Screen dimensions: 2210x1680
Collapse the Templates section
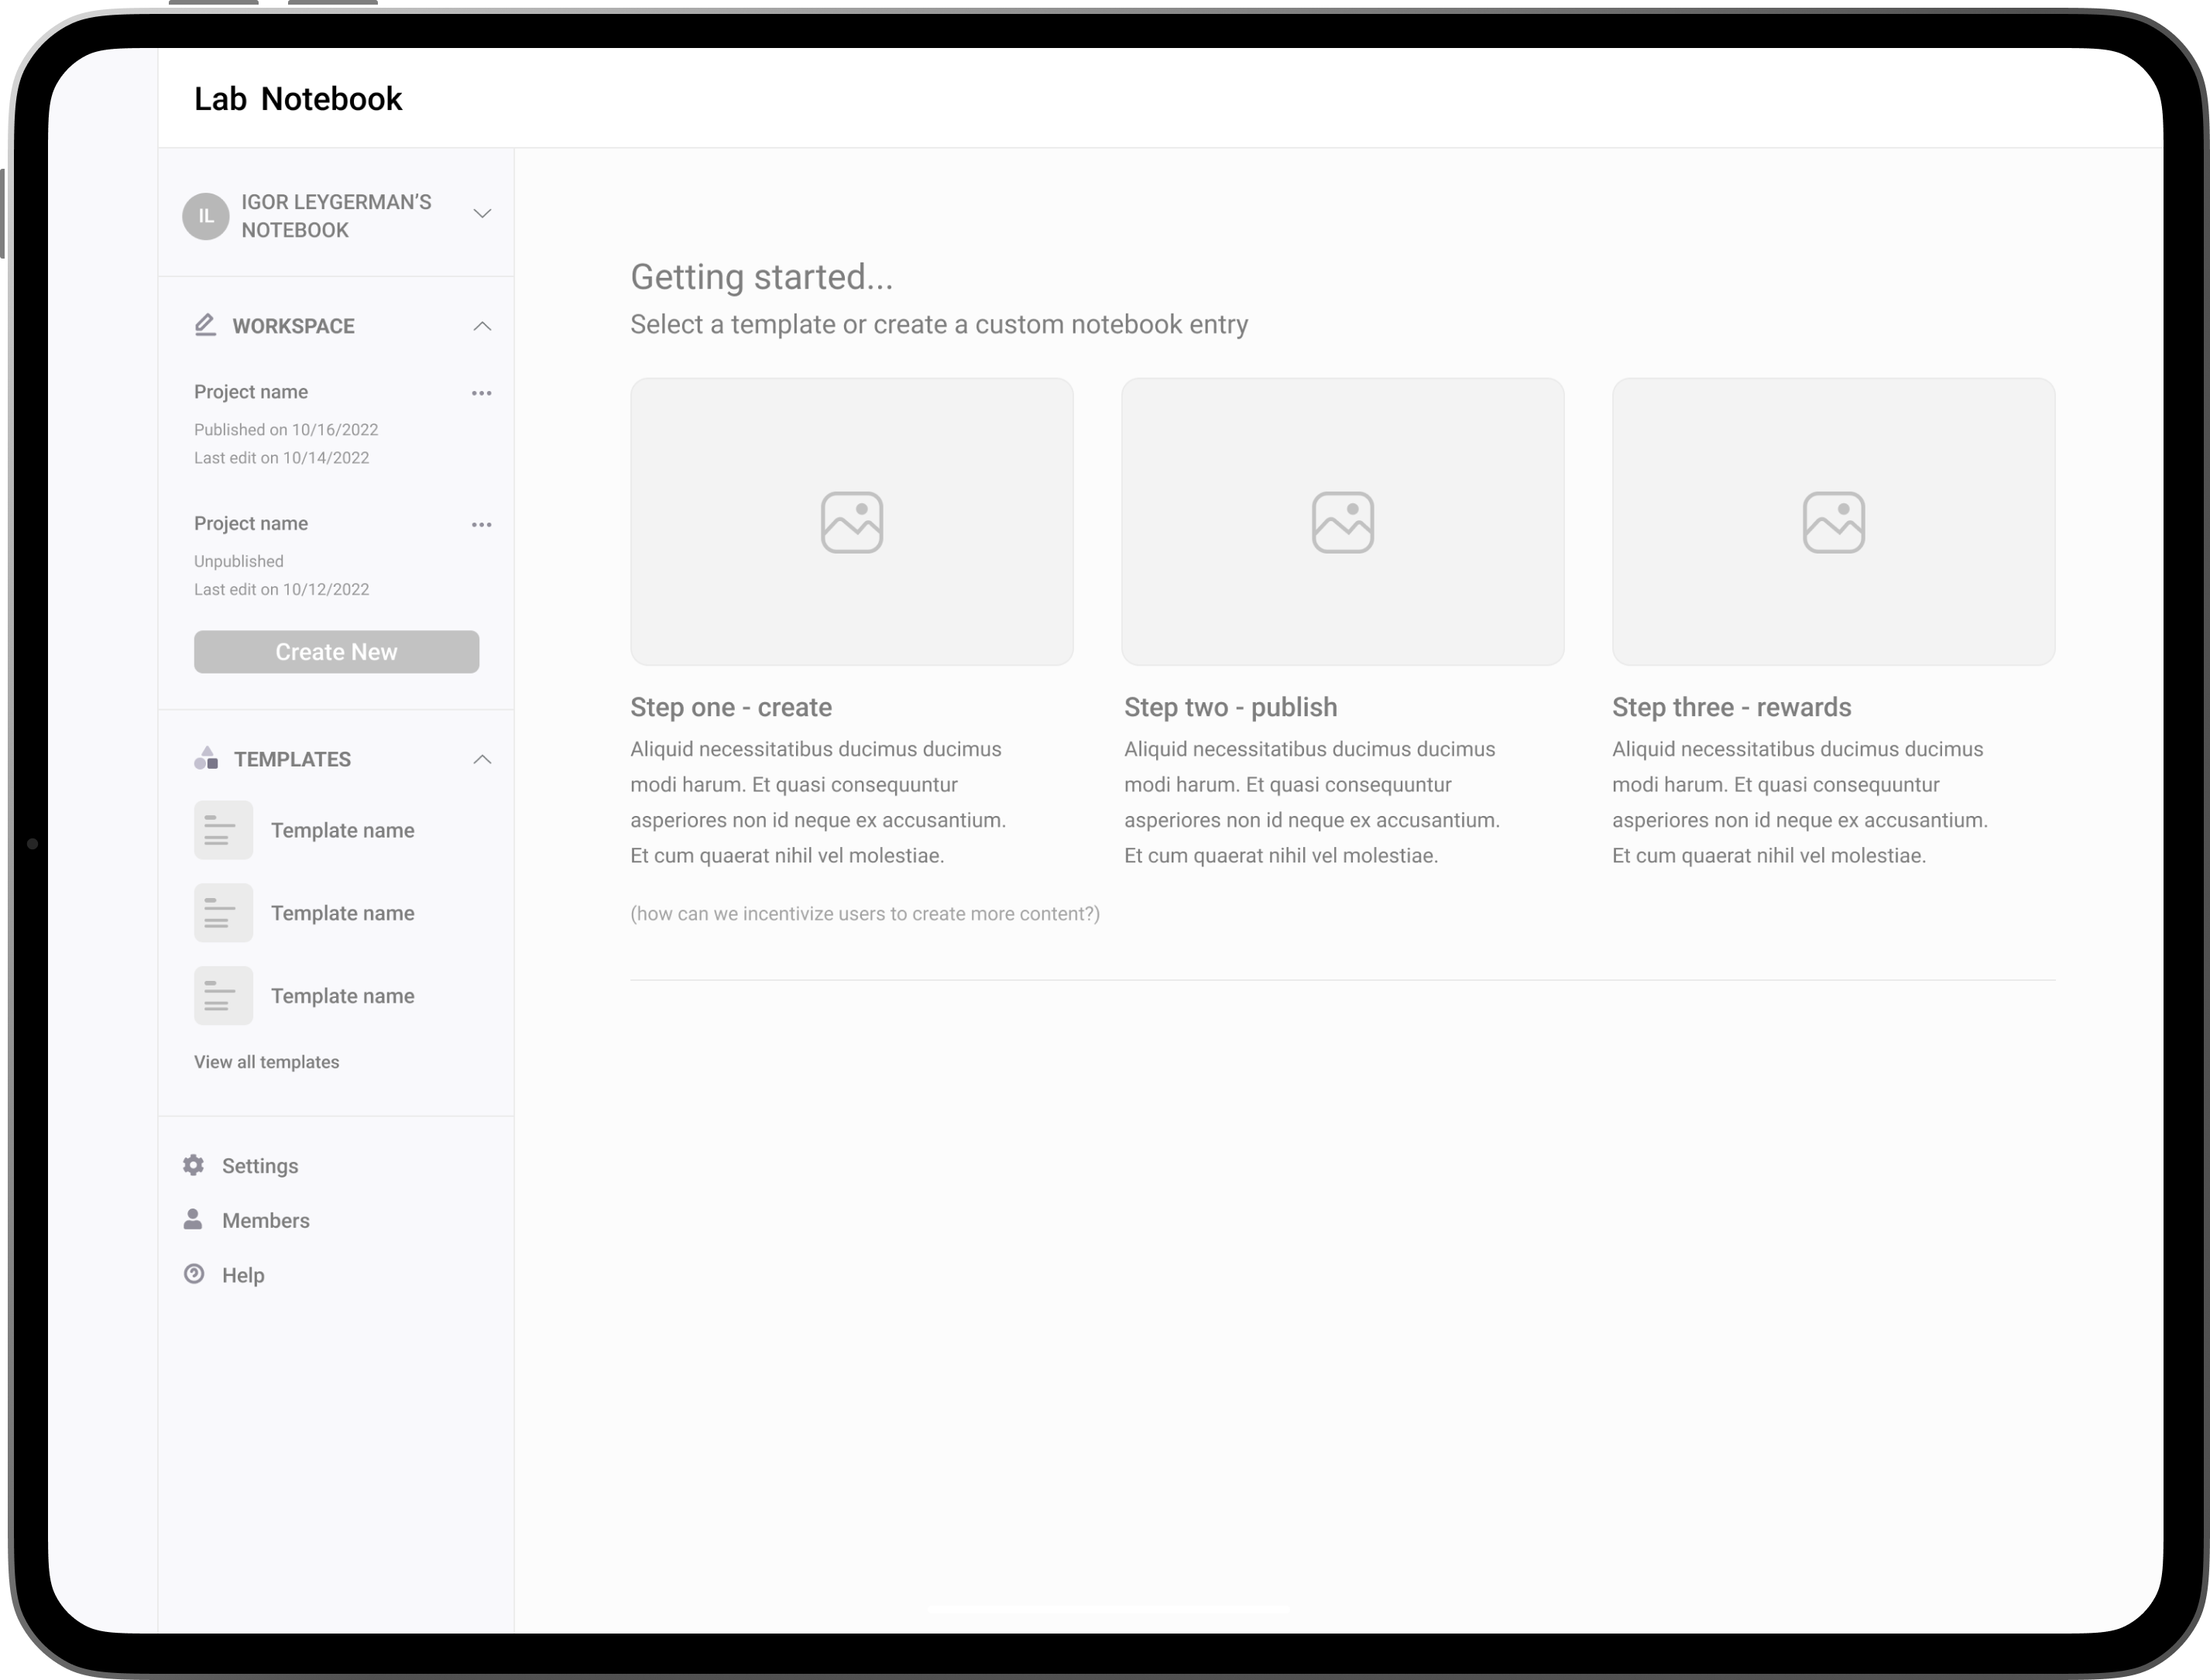pyautogui.click(x=482, y=760)
